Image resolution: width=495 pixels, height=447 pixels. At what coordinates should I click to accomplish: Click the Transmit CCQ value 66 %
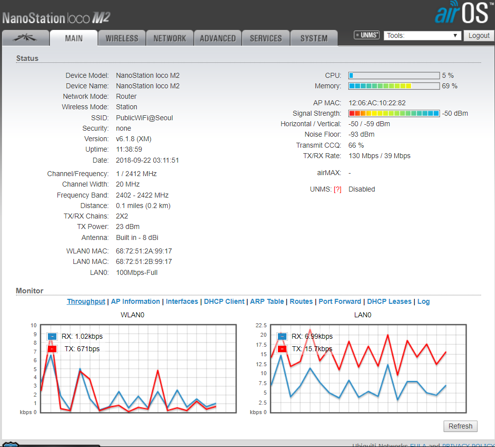coord(356,146)
